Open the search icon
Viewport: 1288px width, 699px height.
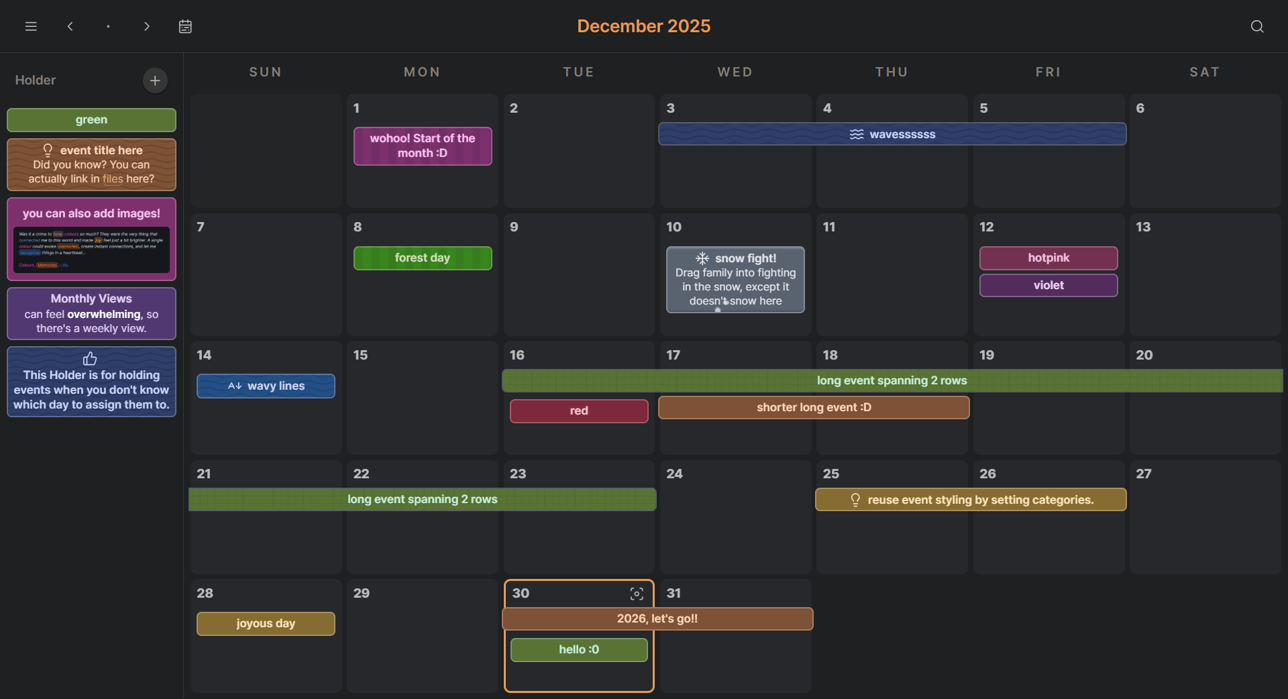click(1257, 26)
